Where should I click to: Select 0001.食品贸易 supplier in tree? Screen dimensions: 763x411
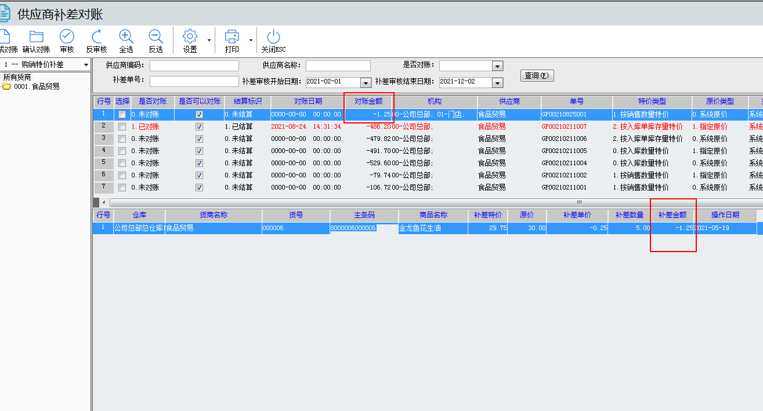point(36,87)
